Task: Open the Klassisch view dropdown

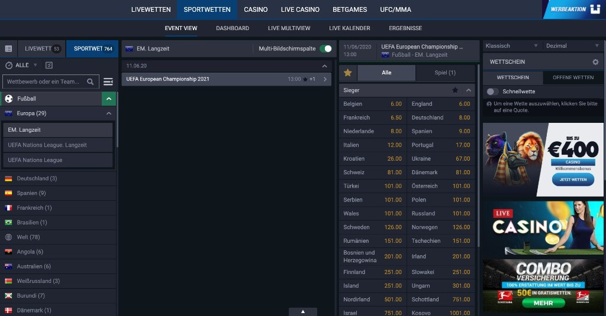Action: point(512,45)
